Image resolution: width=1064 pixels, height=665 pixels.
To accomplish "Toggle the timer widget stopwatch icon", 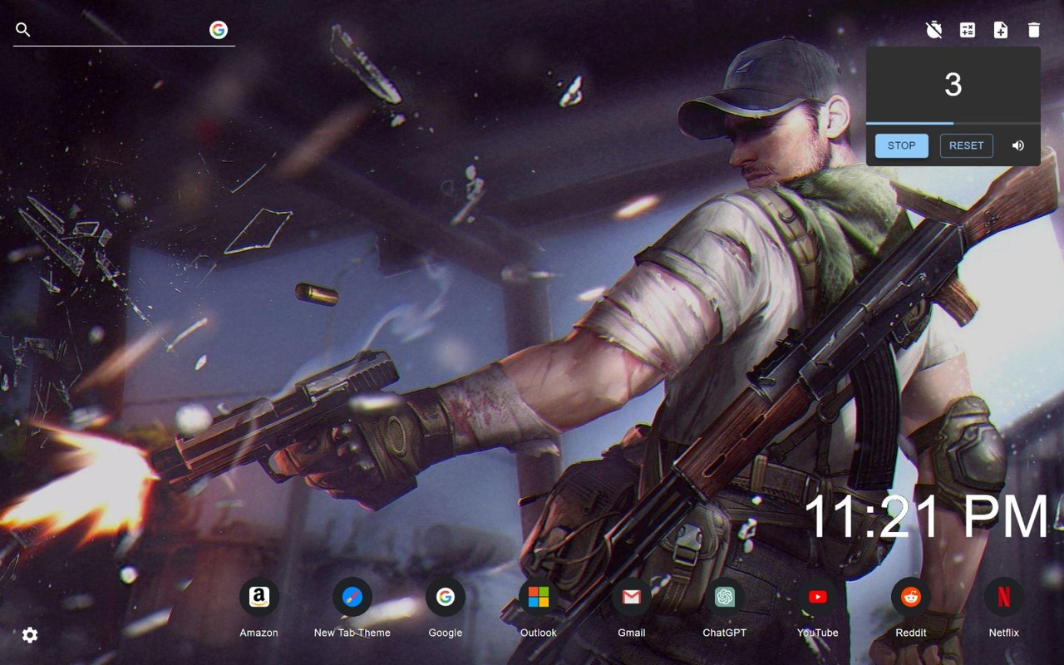I will click(934, 30).
